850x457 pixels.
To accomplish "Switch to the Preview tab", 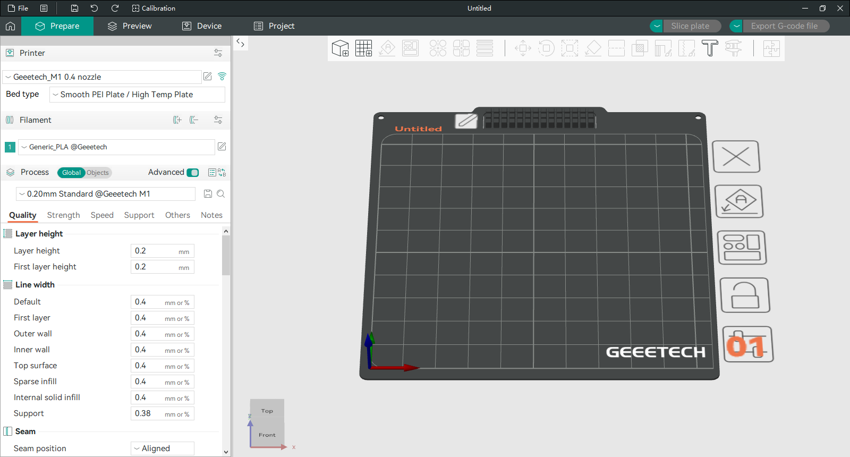I will click(x=130, y=26).
